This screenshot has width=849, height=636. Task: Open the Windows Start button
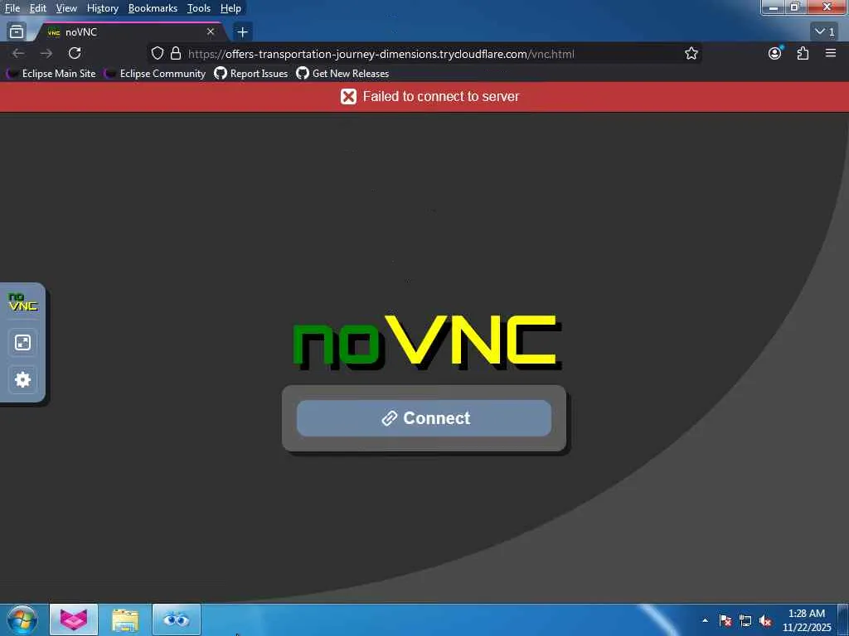(x=22, y=619)
